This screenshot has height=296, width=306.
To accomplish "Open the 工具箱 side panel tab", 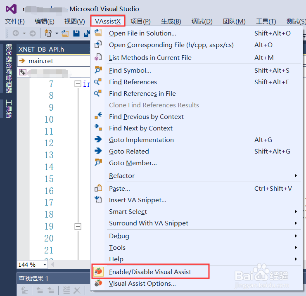I will pyautogui.click(x=9, y=109).
